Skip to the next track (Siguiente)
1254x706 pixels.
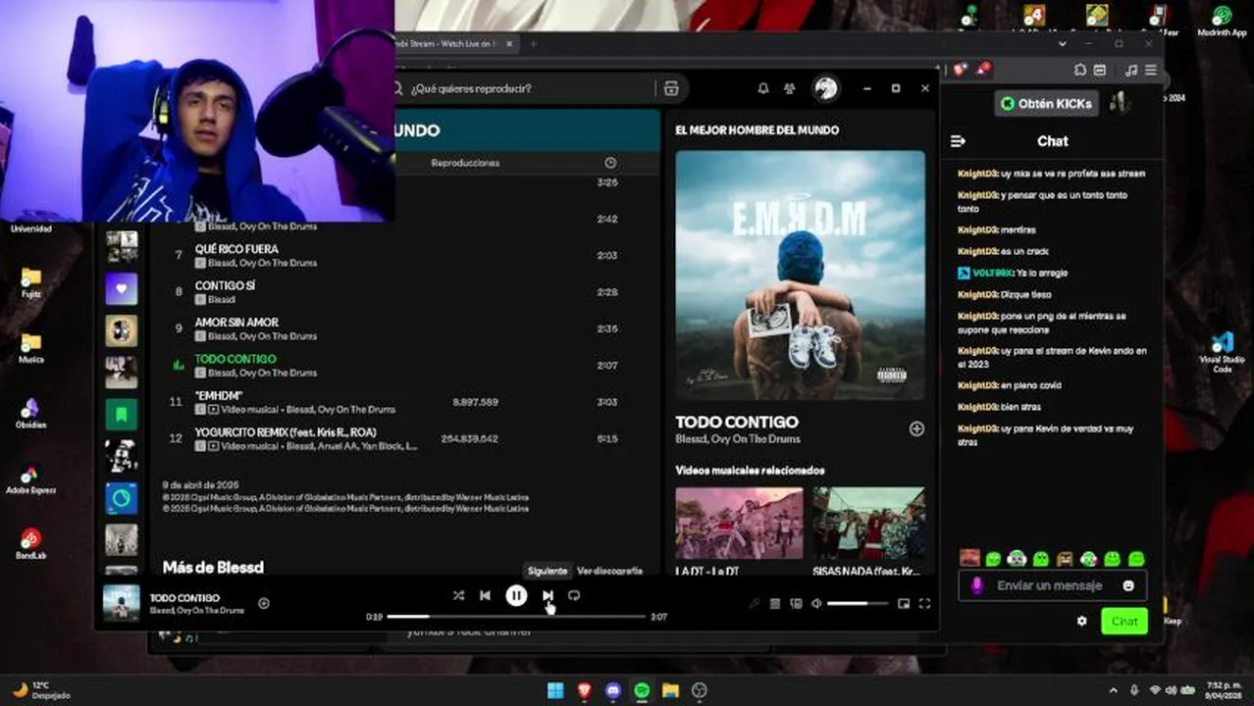click(548, 595)
